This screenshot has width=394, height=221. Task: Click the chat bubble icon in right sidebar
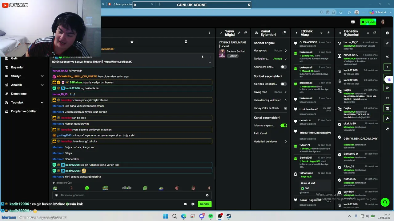387,87
